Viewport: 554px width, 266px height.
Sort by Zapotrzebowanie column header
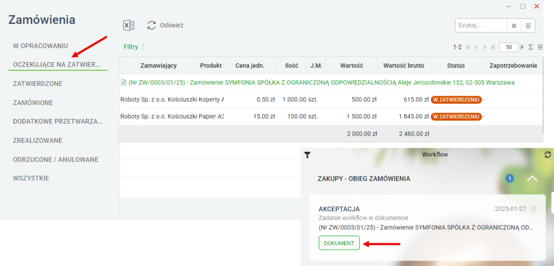pyautogui.click(x=513, y=65)
